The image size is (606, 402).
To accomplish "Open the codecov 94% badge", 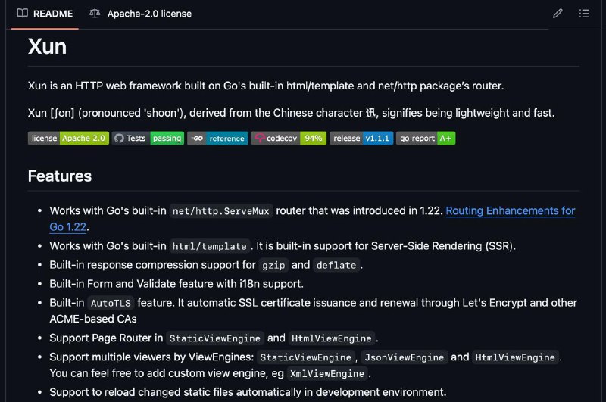I will 289,139.
